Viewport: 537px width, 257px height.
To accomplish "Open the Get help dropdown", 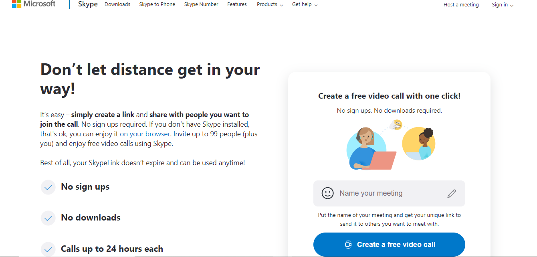I will click(x=305, y=4).
